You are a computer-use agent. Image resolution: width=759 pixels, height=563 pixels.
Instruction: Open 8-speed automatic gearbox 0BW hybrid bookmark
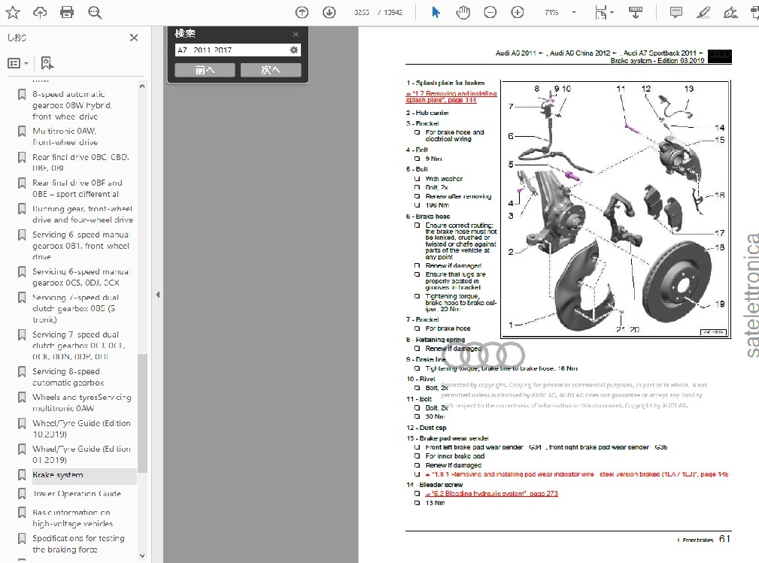tap(73, 105)
